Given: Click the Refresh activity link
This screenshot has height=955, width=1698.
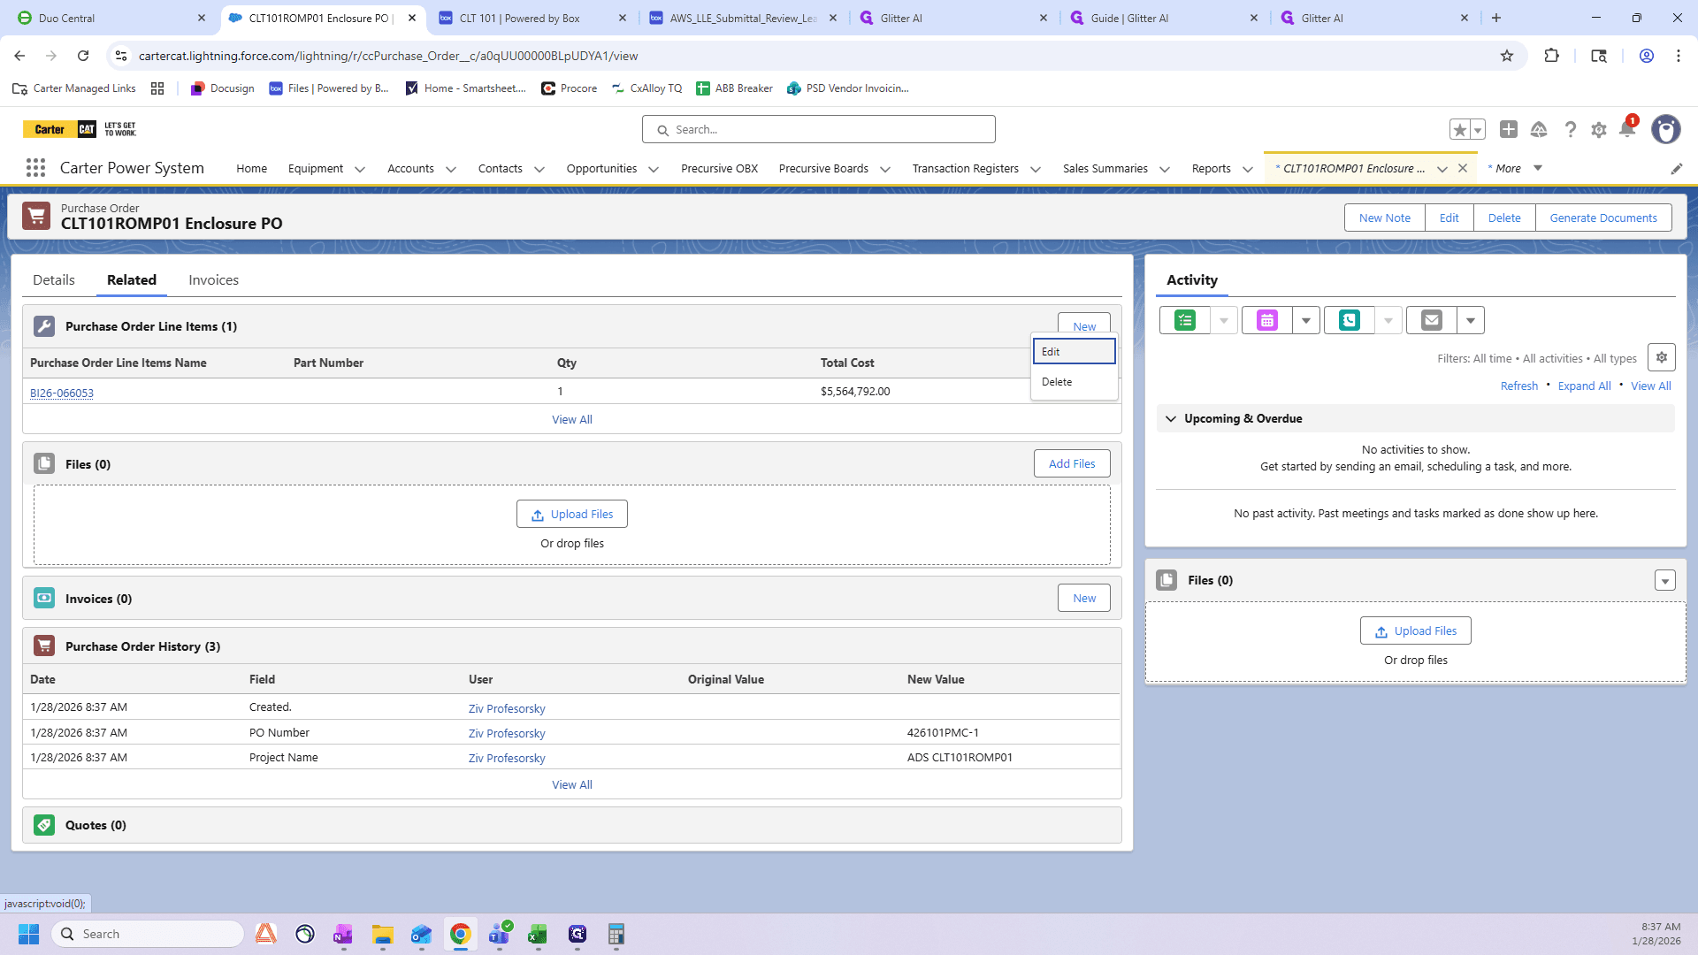Looking at the screenshot, I should click(1519, 386).
